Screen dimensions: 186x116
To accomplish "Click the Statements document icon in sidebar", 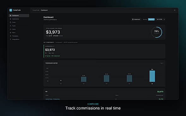I will point(10,19).
